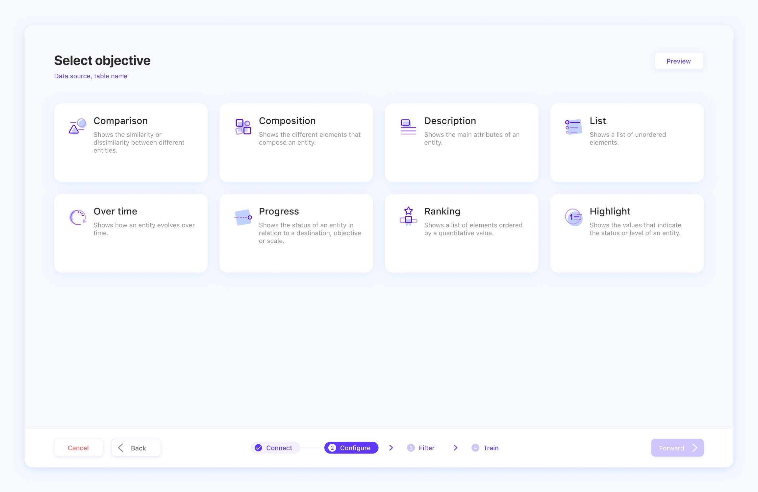Go Back to the previous step
The image size is (758, 492).
[136, 448]
